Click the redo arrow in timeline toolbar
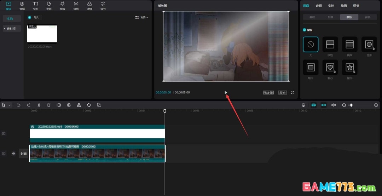Screen dimensions: 382x196 point(29,105)
